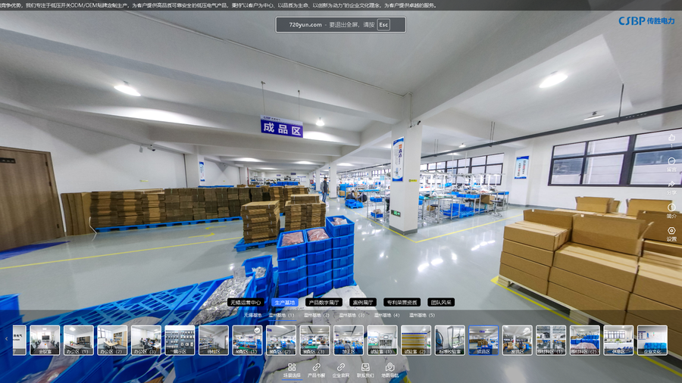
Task: Open the partially visible first scene thumbnail
Action: [x=19, y=341]
